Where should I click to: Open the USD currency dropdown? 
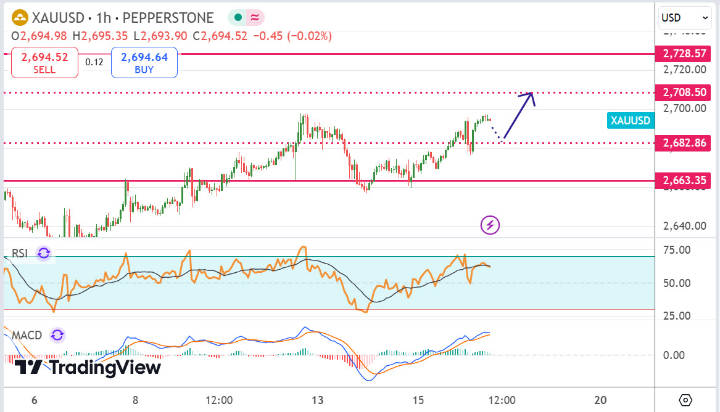(x=685, y=18)
